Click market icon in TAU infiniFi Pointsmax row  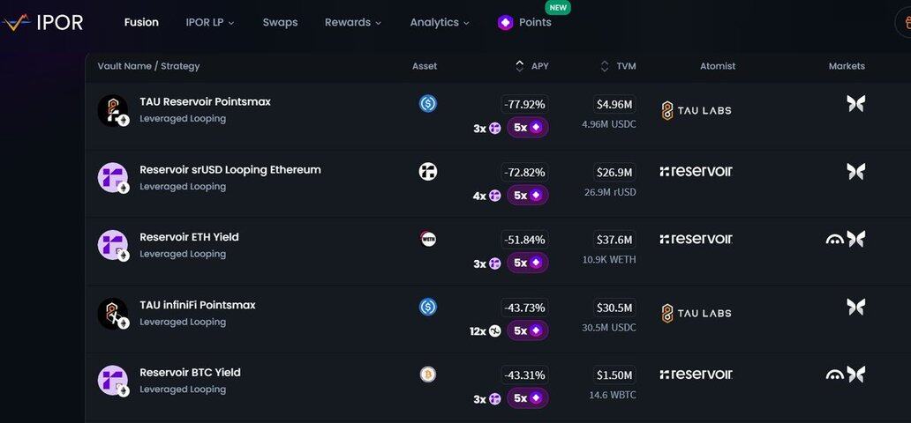(x=855, y=307)
